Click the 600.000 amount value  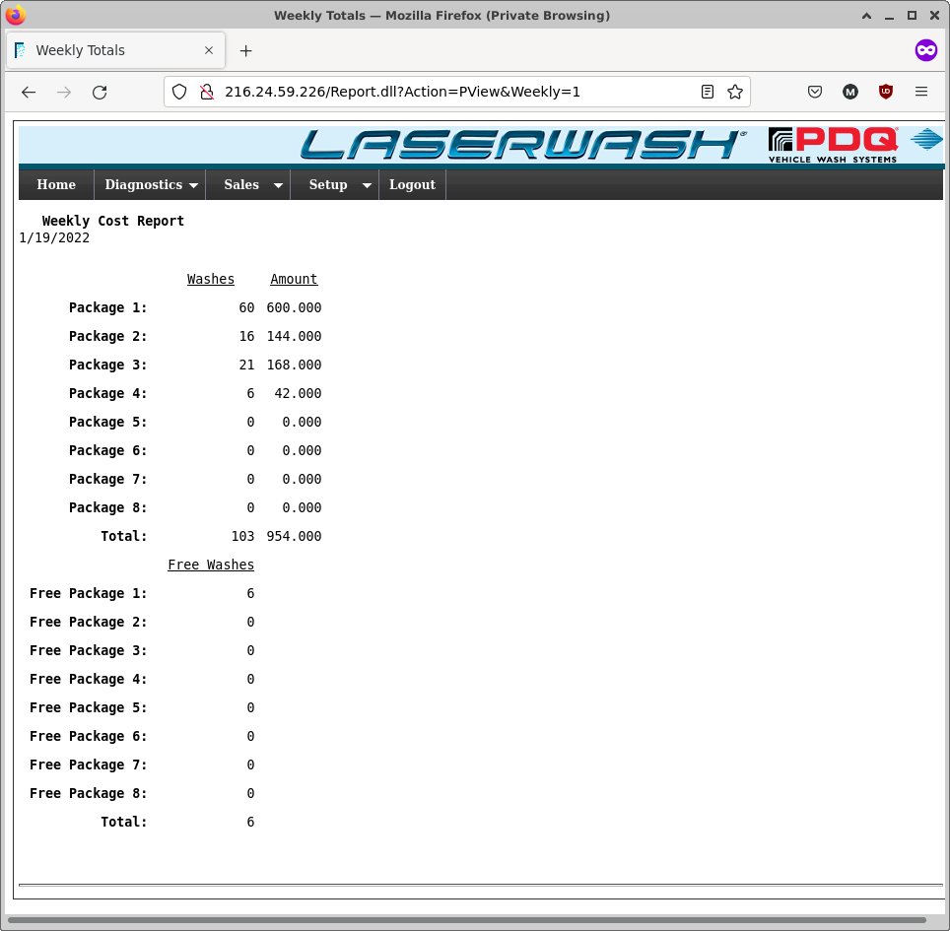pos(294,307)
